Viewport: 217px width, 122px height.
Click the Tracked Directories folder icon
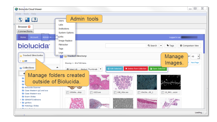[21, 55]
